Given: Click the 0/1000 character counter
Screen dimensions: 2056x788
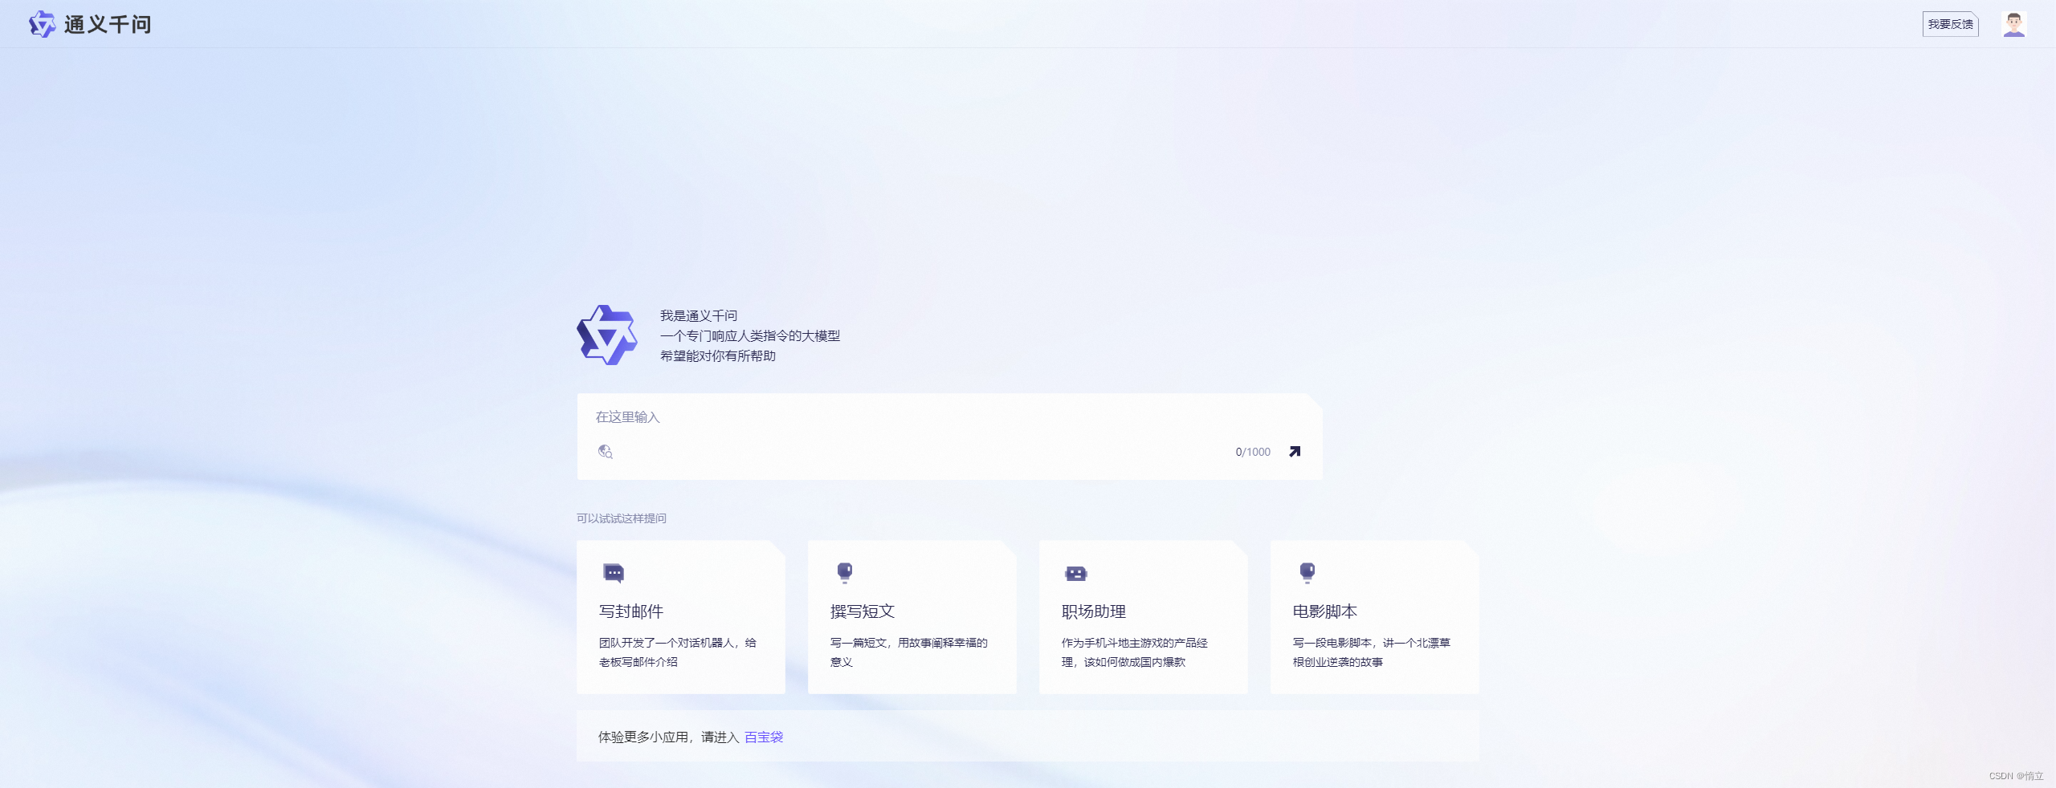Looking at the screenshot, I should click(x=1253, y=452).
